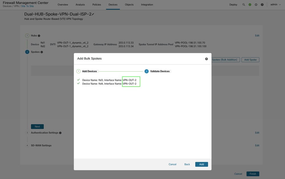Image resolution: width=285 pixels, height=179 pixels.
Task: Click the green status check icon
Action: (250, 5)
